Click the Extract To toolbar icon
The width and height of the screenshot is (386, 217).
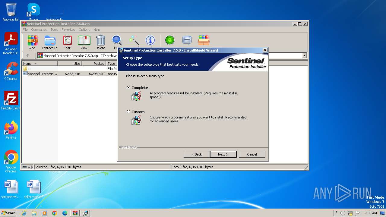(x=50, y=42)
